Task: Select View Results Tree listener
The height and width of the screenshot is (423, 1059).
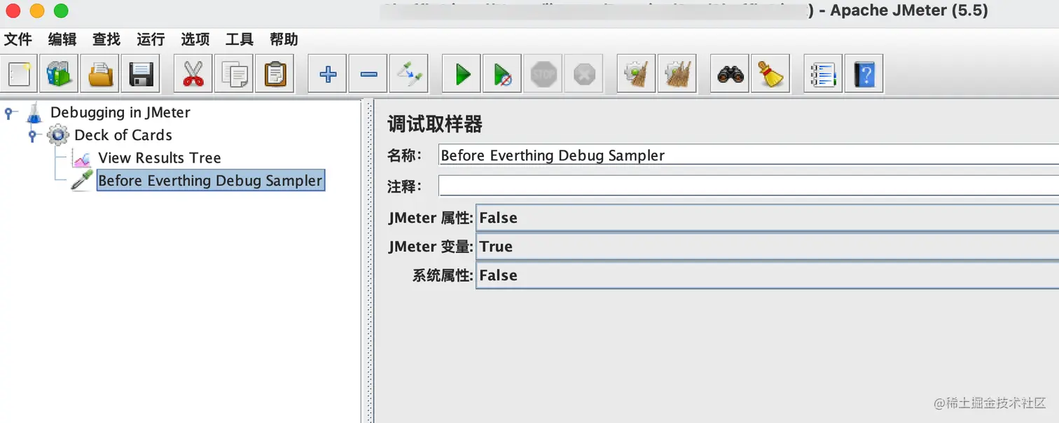Action: pos(160,158)
